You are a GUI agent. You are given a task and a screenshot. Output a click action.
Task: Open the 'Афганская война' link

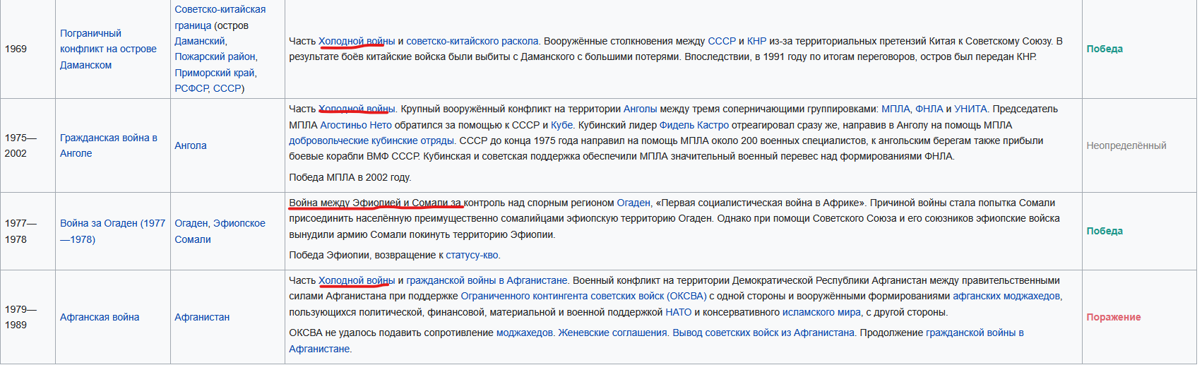click(100, 317)
